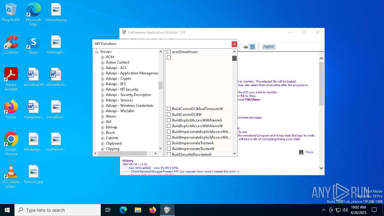384x216 pixels.
Task: Toggle the checkbox next to Make
Action: coord(301,152)
